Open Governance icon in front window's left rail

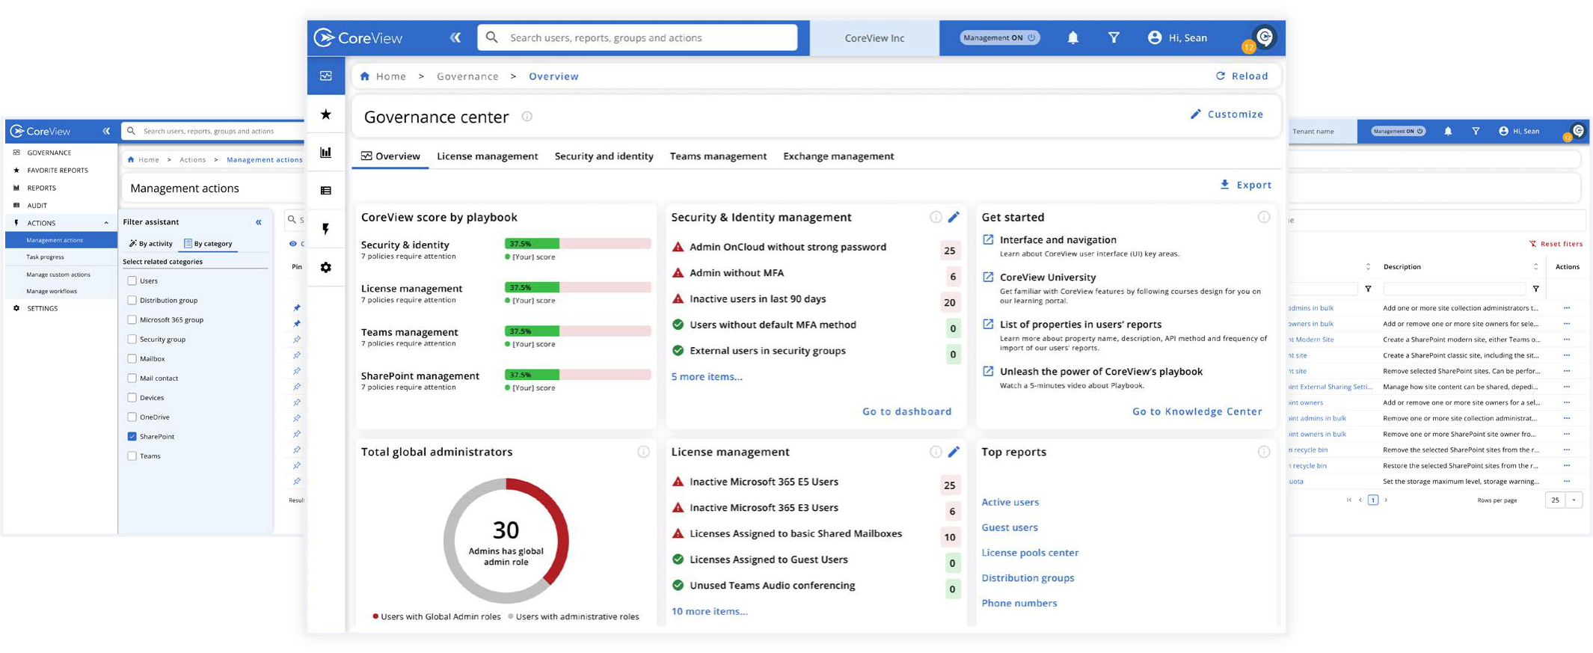[x=326, y=76]
